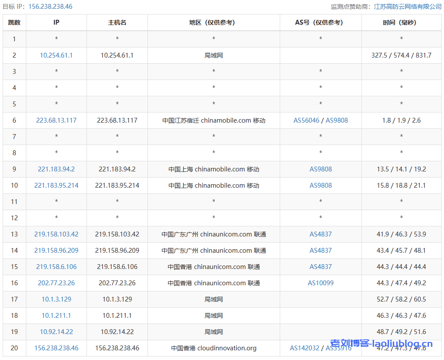Click the AS56046 link on hop 6

click(306, 120)
